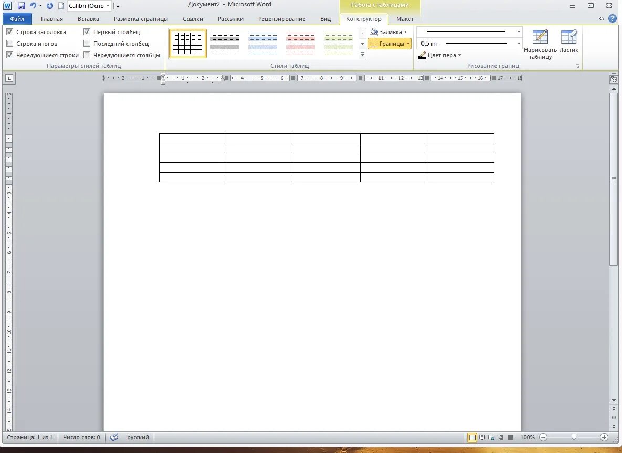Viewport: 622px width, 453px height.
Task: Show next row of table styles
Action: click(362, 44)
